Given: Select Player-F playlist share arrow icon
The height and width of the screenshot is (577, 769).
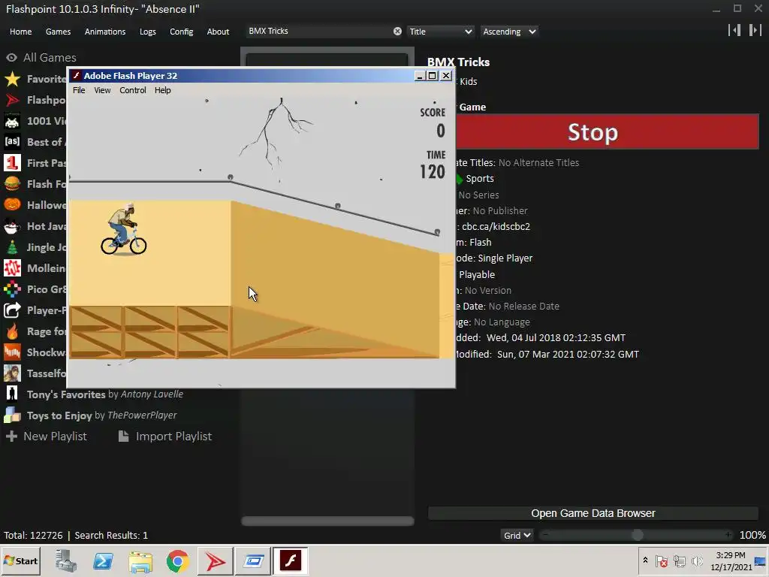Looking at the screenshot, I should click(12, 310).
